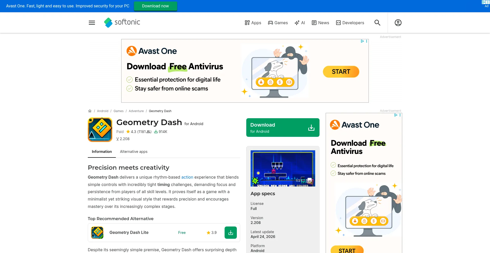
Task: Click the Download now button in top bar
Action: [x=155, y=6]
